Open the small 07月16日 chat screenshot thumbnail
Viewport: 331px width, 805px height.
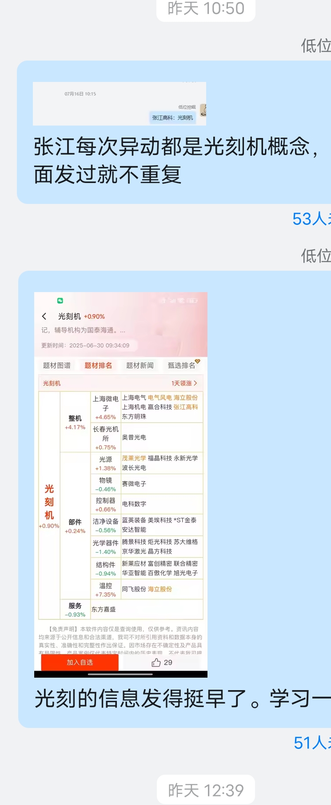click(x=120, y=104)
